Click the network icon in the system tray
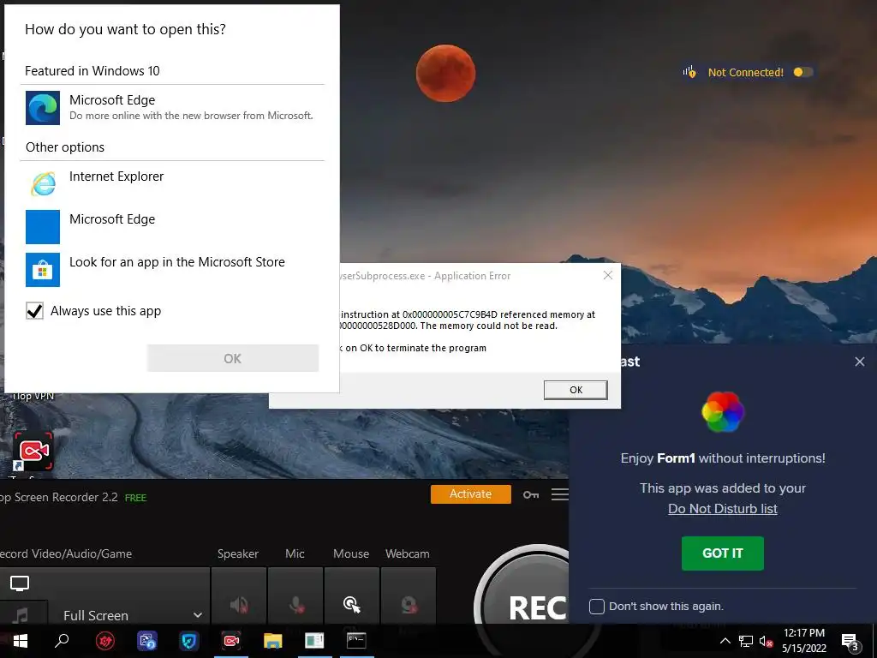 click(x=746, y=641)
